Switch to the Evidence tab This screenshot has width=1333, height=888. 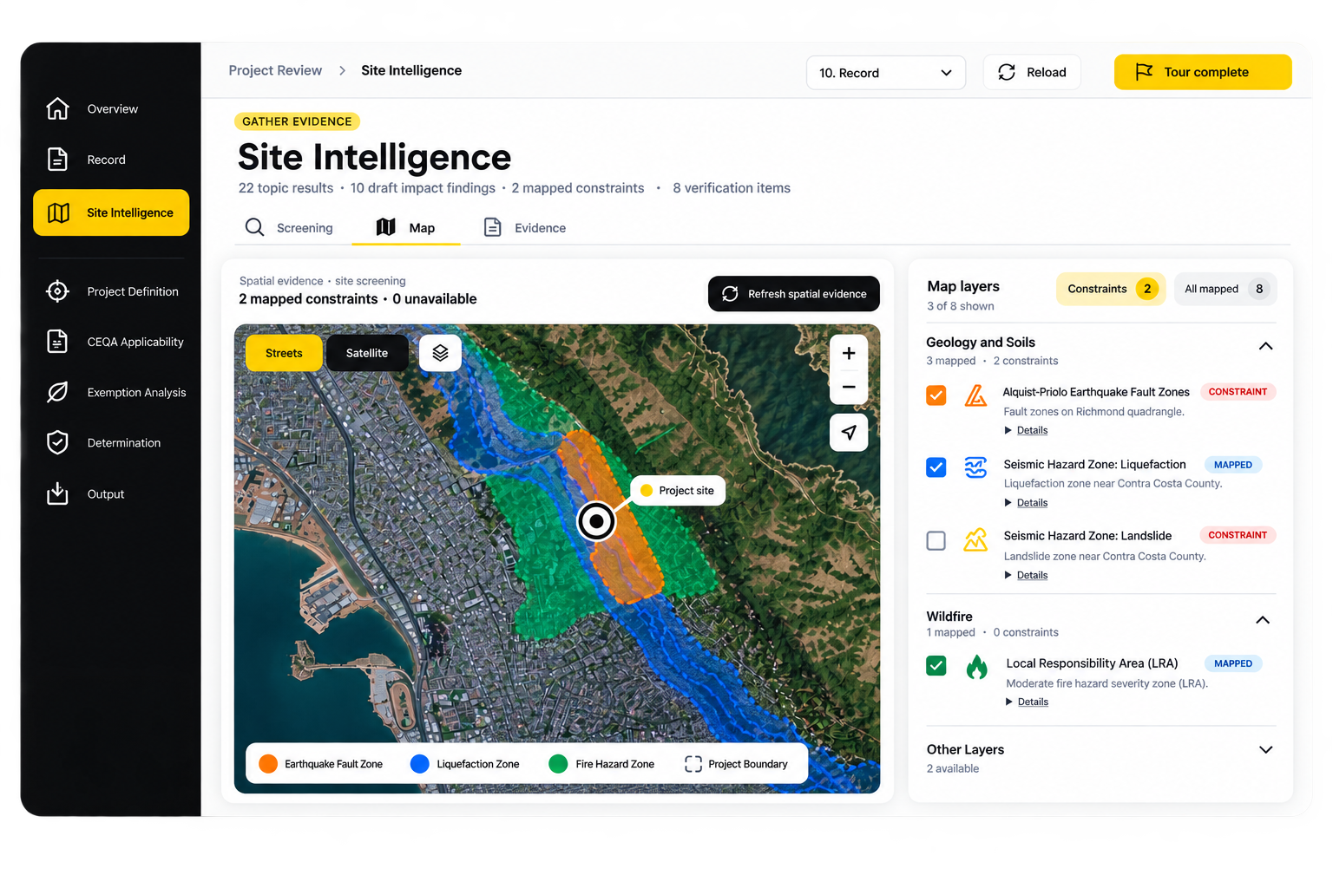[525, 227]
